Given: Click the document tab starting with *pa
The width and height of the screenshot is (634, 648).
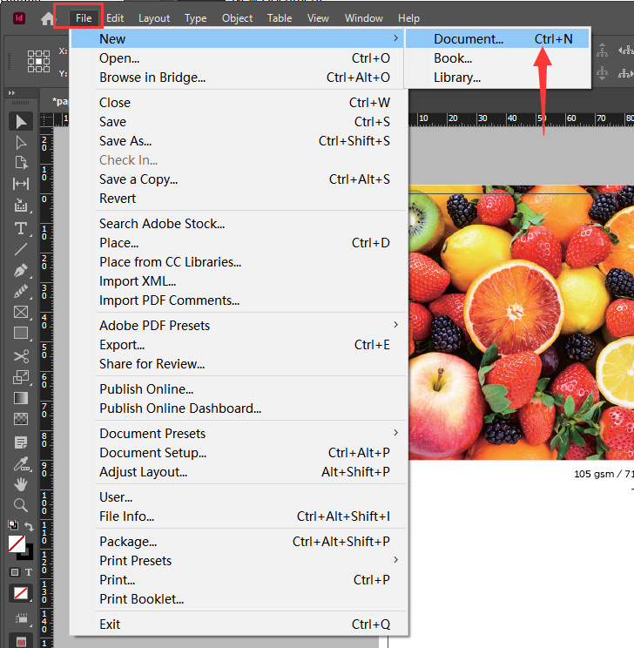Looking at the screenshot, I should pos(59,101).
